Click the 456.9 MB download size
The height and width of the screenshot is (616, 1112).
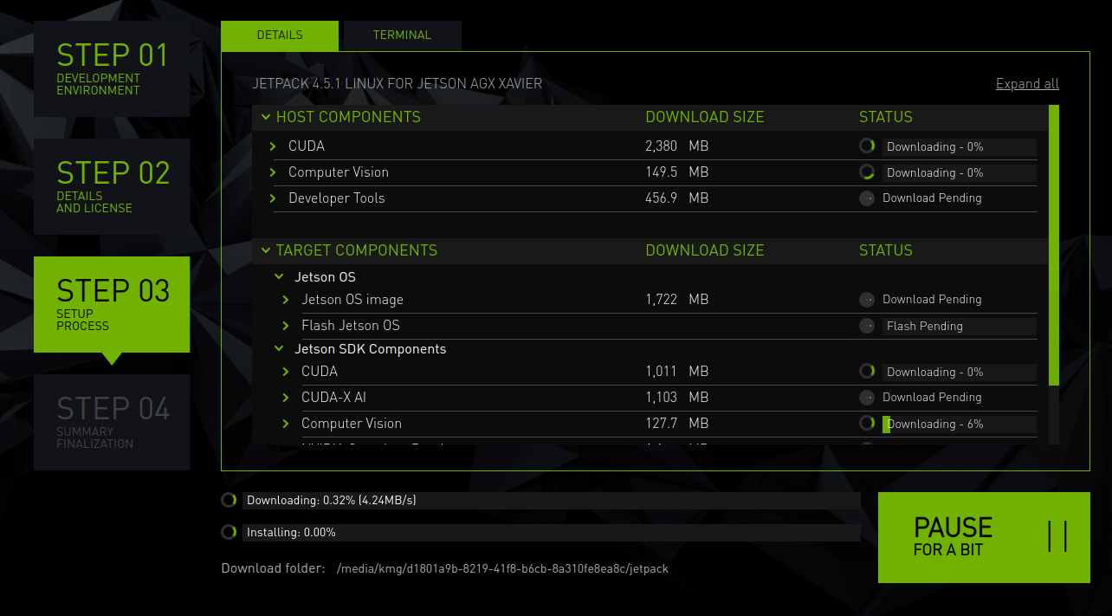(677, 198)
